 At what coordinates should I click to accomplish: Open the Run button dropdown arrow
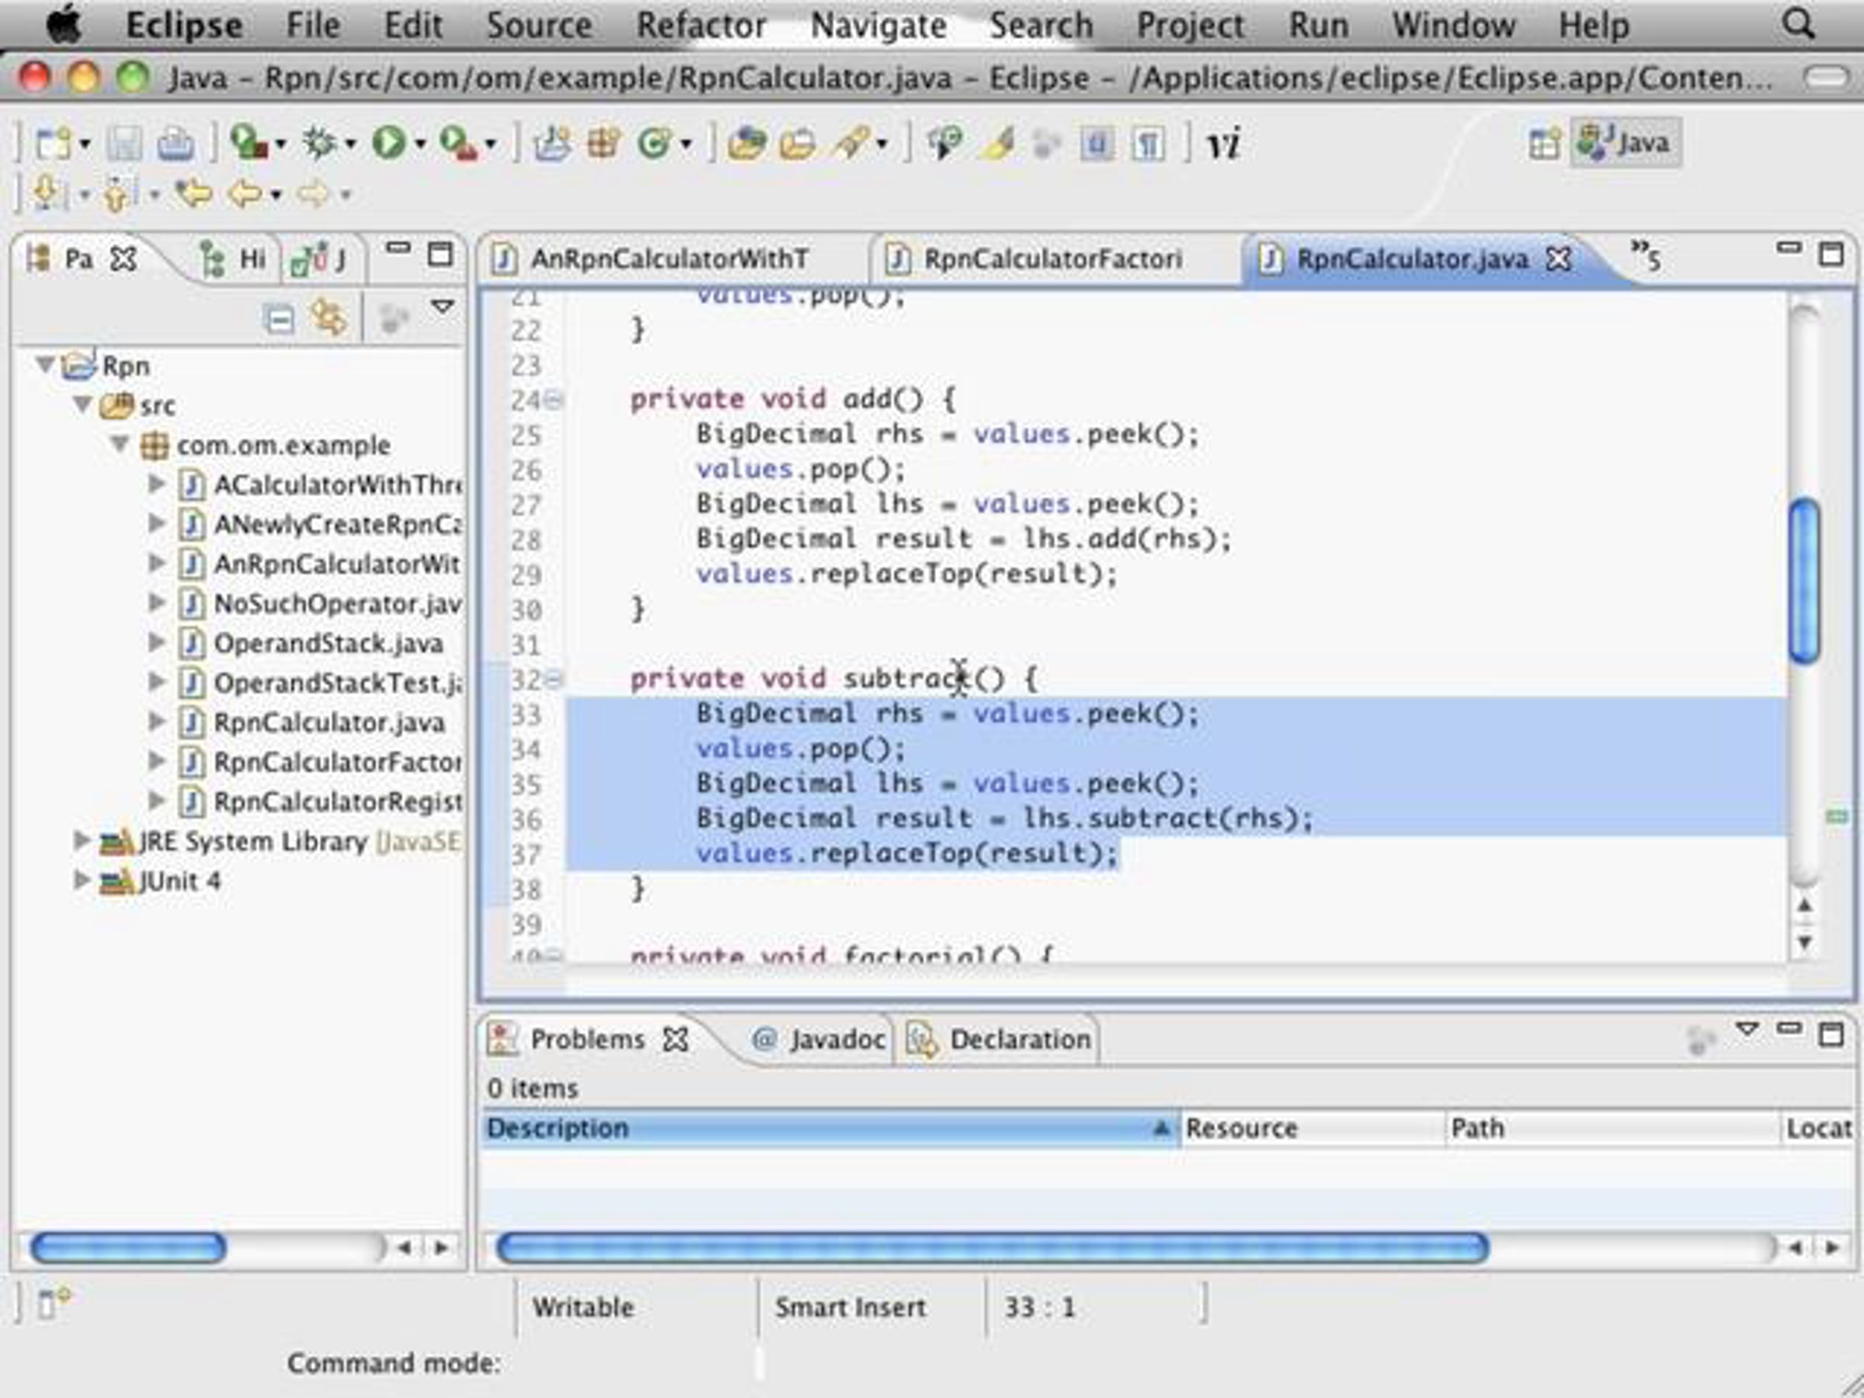pyautogui.click(x=419, y=144)
